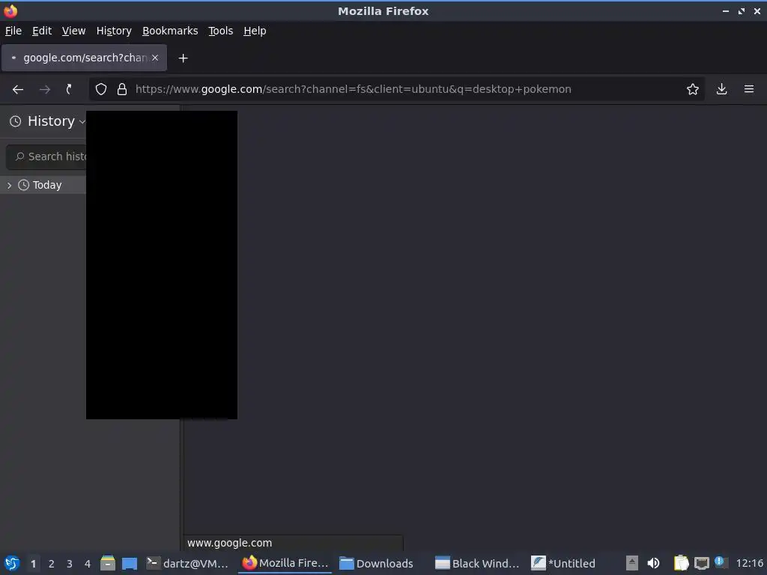Screen dimensions: 767x575
Task: Maximize the Firefox window
Action: tap(741, 10)
